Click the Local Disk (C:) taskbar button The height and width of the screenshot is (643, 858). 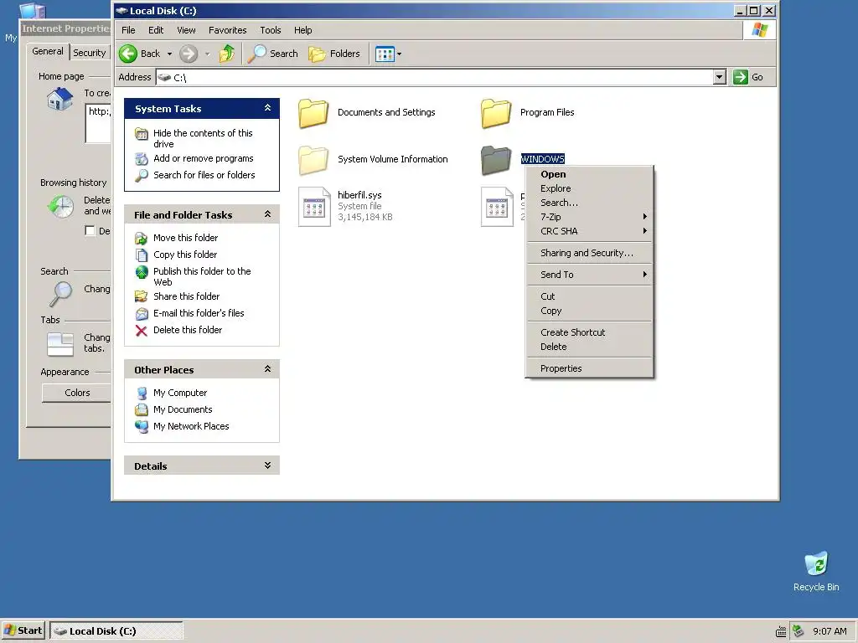(116, 630)
